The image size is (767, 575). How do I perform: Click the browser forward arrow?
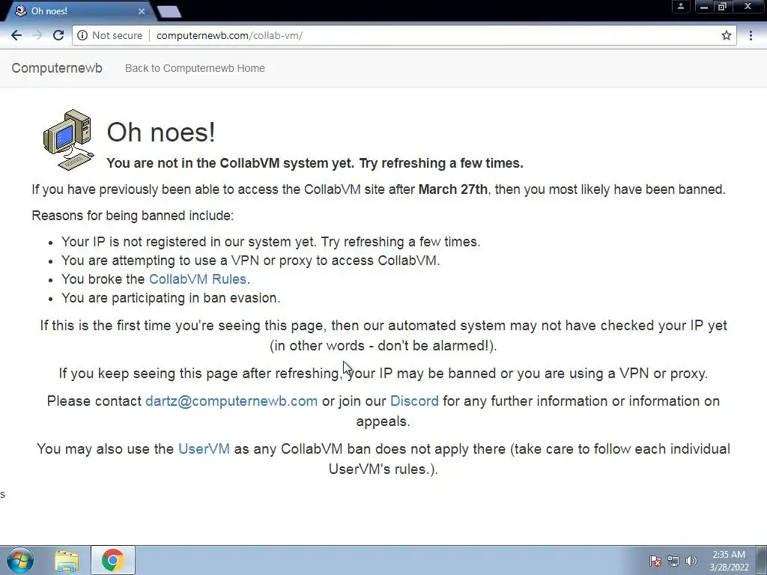pos(37,35)
